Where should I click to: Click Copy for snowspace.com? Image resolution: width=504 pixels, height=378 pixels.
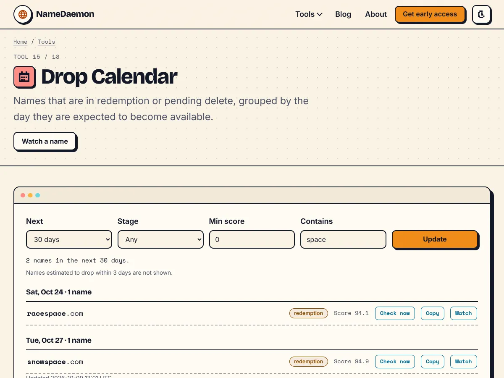click(x=432, y=362)
